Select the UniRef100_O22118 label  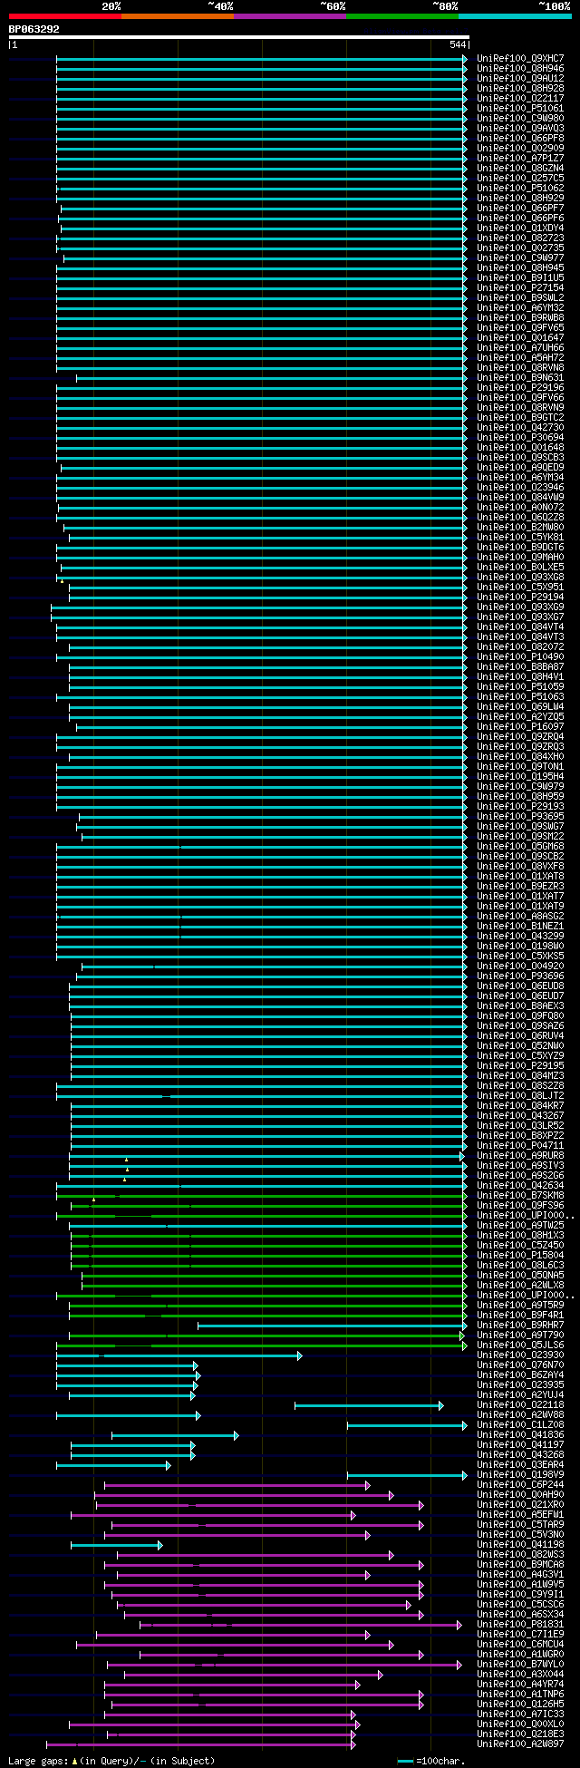(520, 1404)
